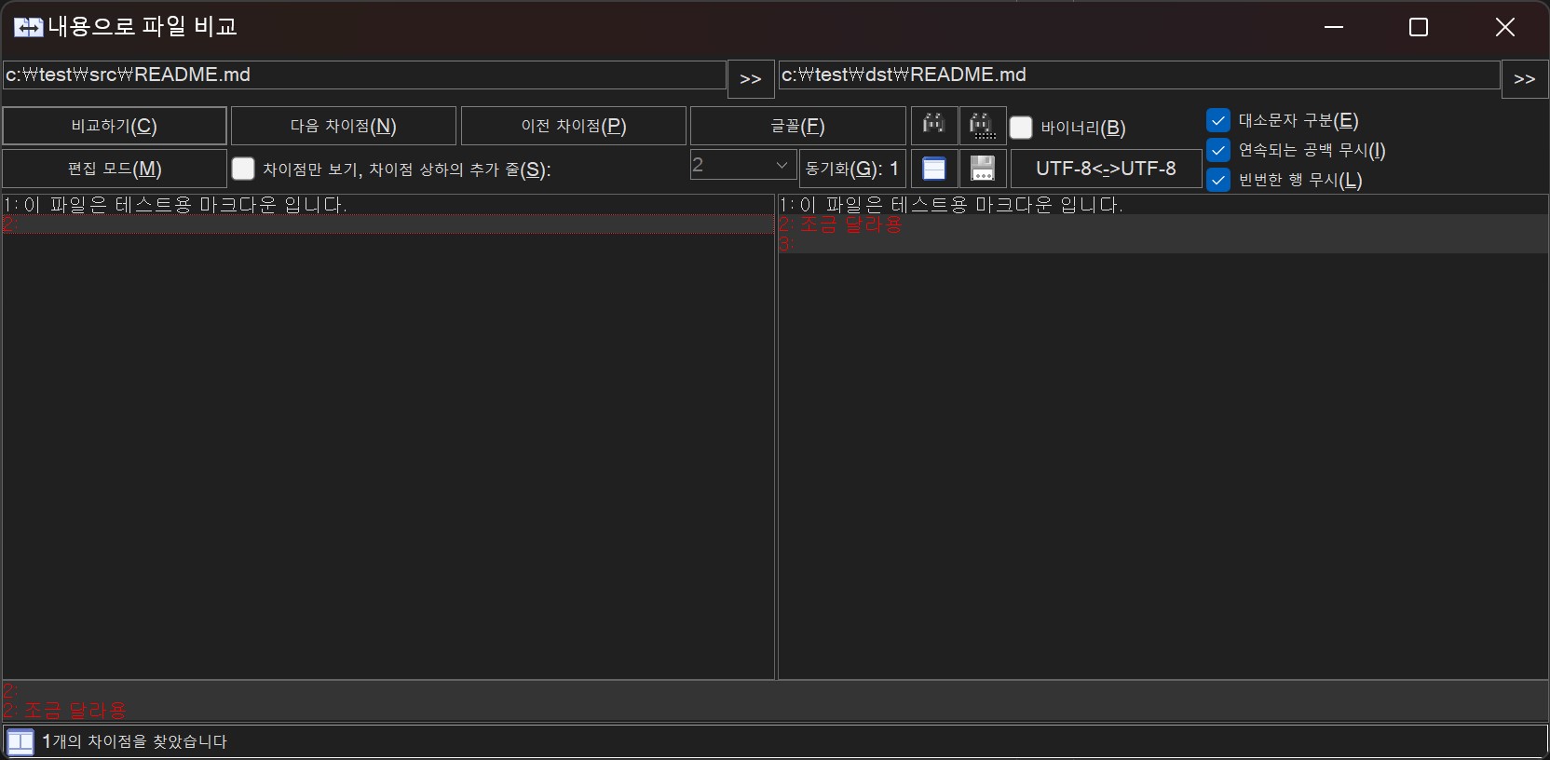Click the floppy disk save-as icon

[983, 169]
